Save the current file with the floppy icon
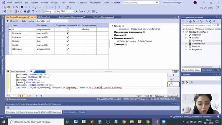Viewport: 222px width, 125px height. tap(25, 11)
